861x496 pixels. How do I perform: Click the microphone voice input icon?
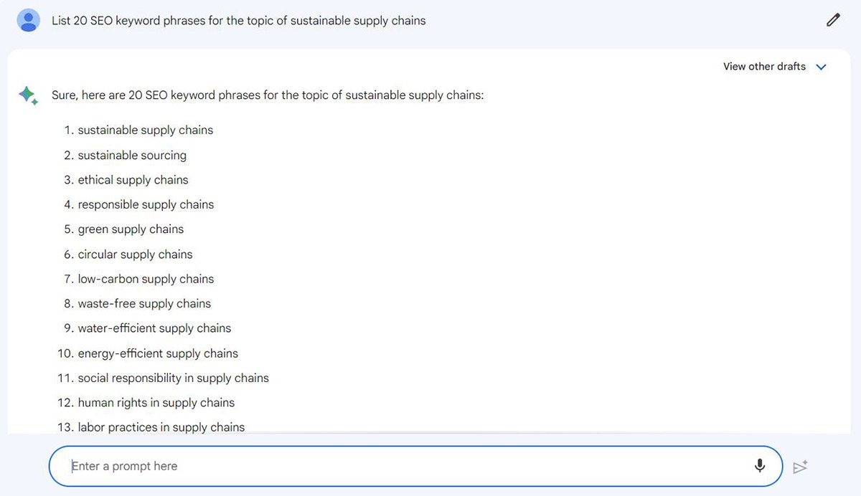[x=760, y=466]
